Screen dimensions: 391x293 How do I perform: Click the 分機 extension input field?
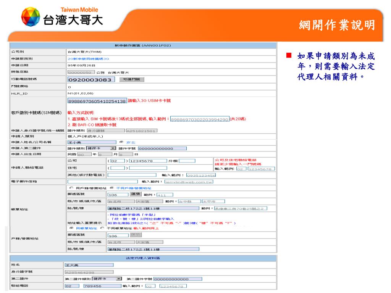(187, 161)
